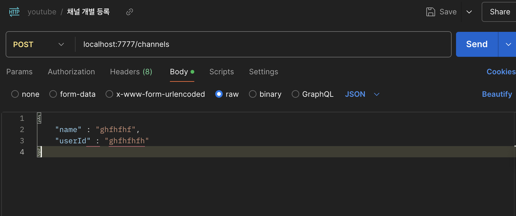
Task: Open the Cookies link
Action: [501, 72]
